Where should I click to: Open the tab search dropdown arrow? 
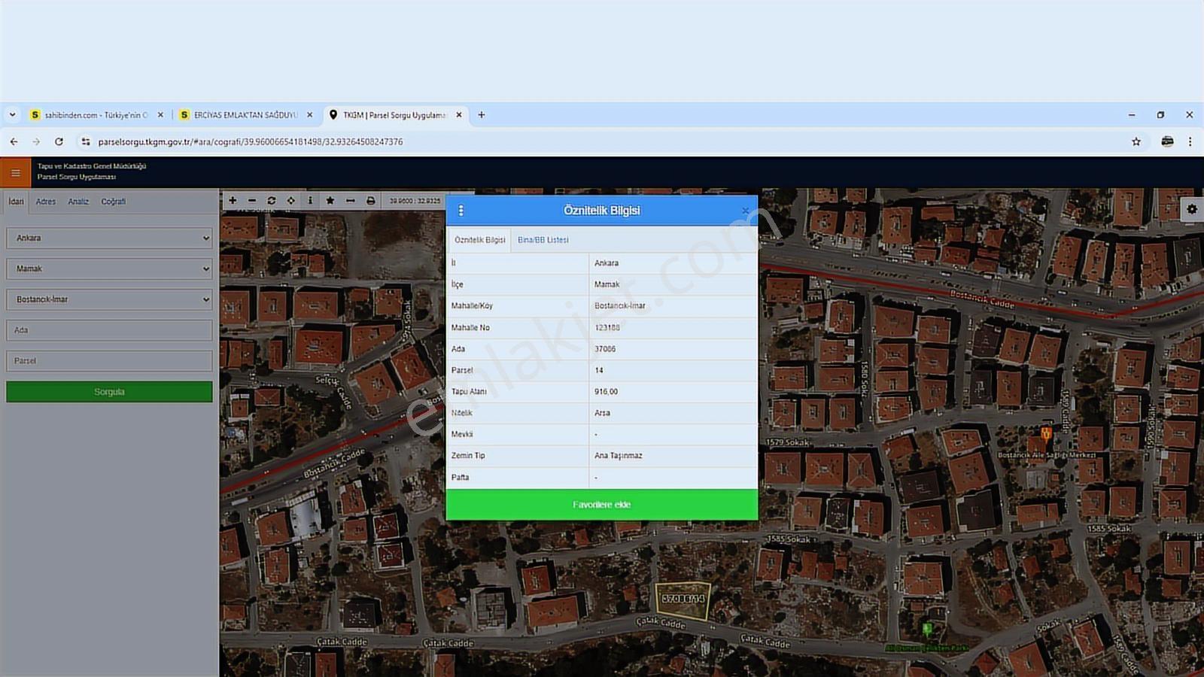coord(12,115)
